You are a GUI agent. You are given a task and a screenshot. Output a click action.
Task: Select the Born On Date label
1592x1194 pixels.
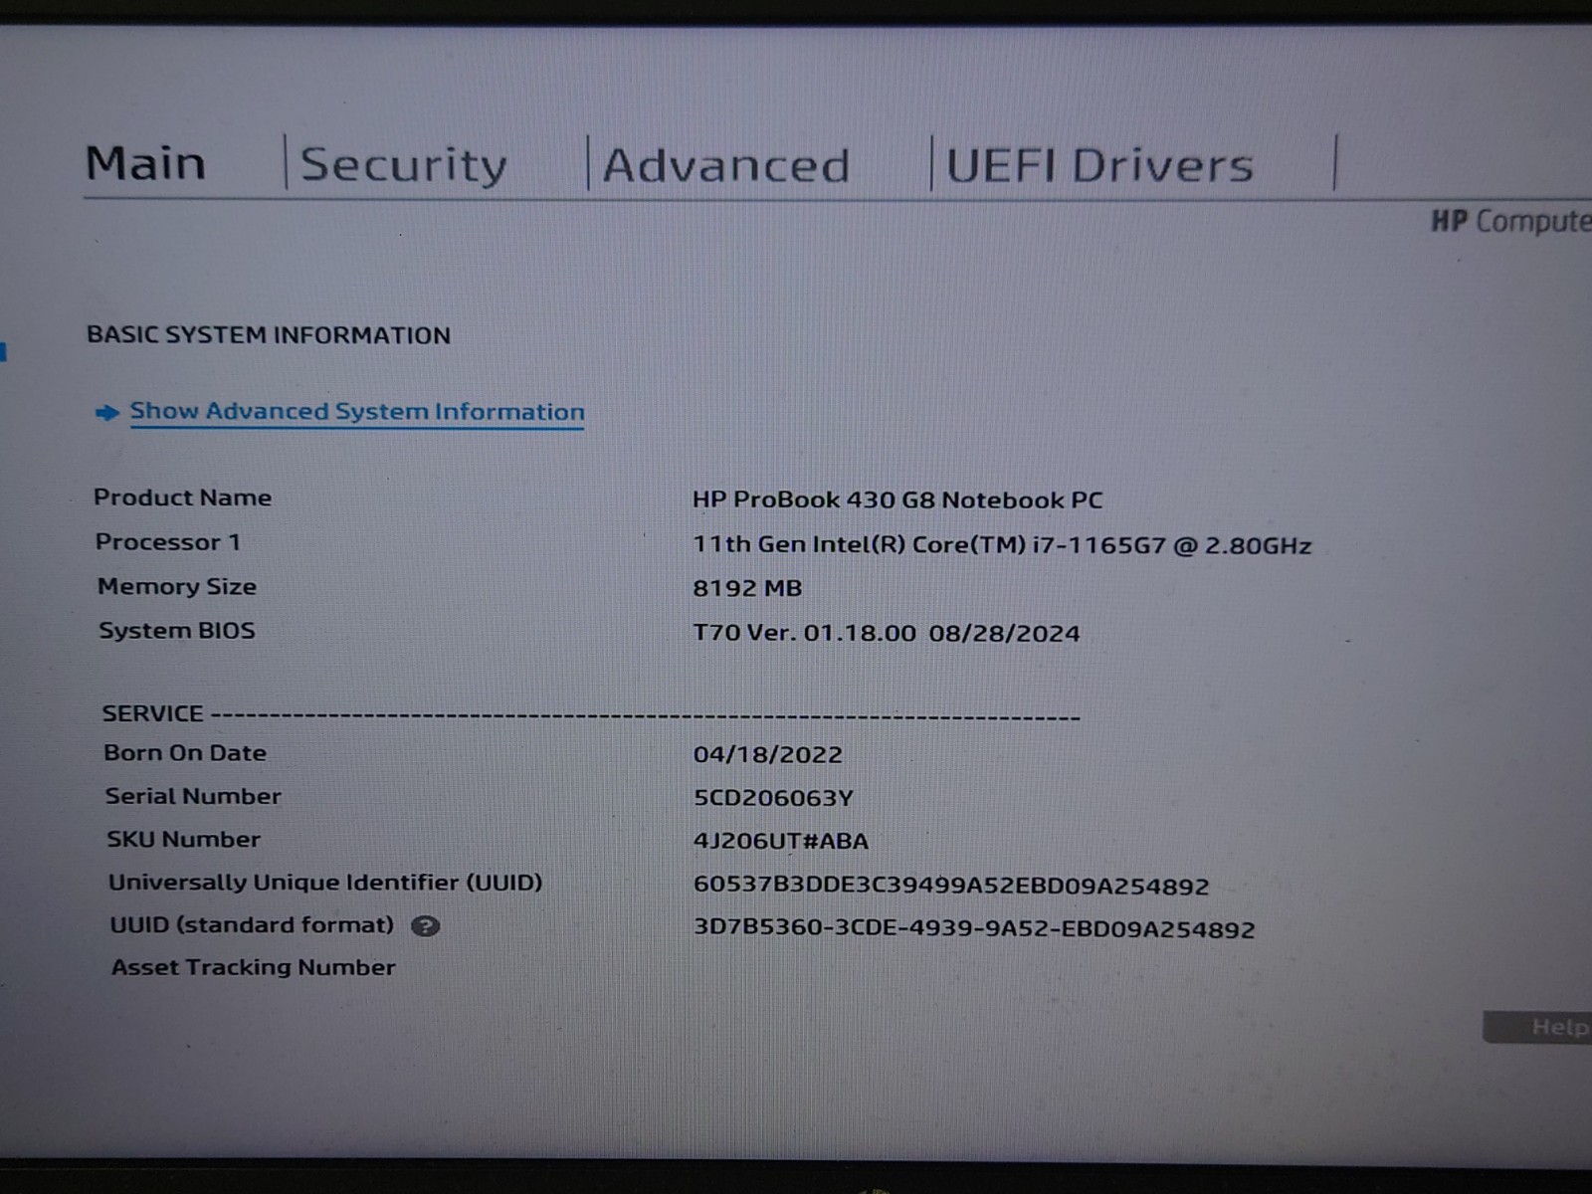tap(185, 753)
